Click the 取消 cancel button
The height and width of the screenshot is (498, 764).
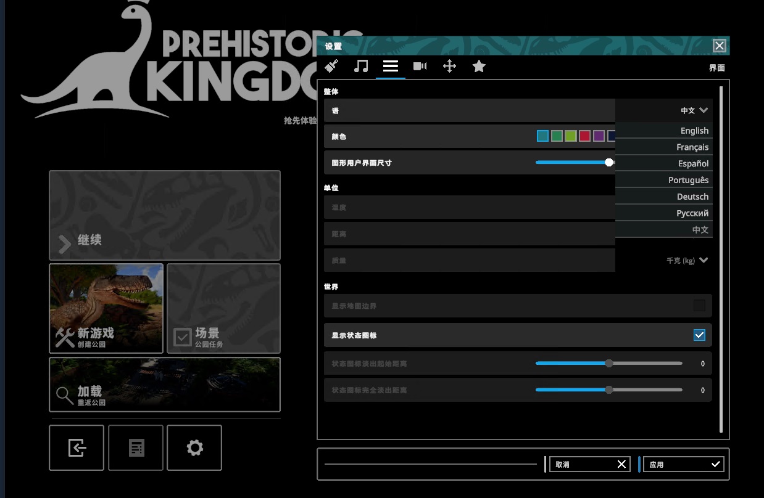click(590, 464)
